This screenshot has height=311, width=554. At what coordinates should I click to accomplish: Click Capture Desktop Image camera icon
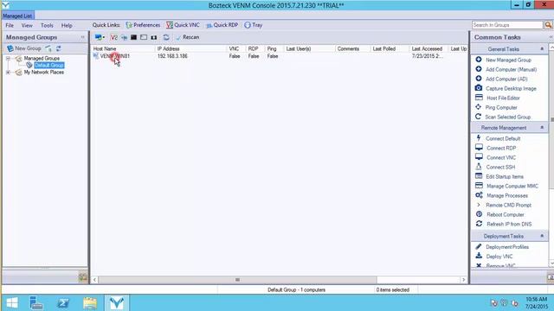tap(479, 88)
